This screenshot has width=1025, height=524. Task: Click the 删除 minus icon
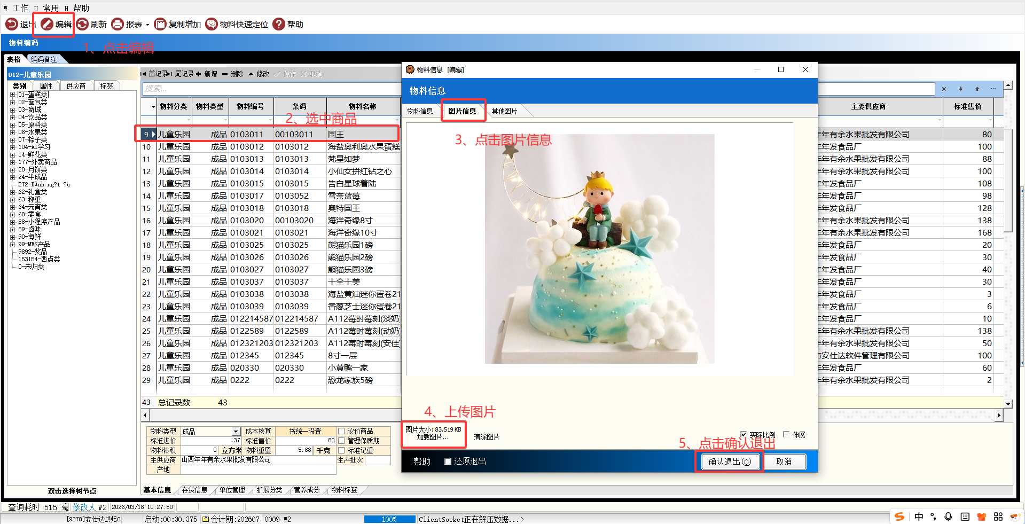(x=225, y=74)
